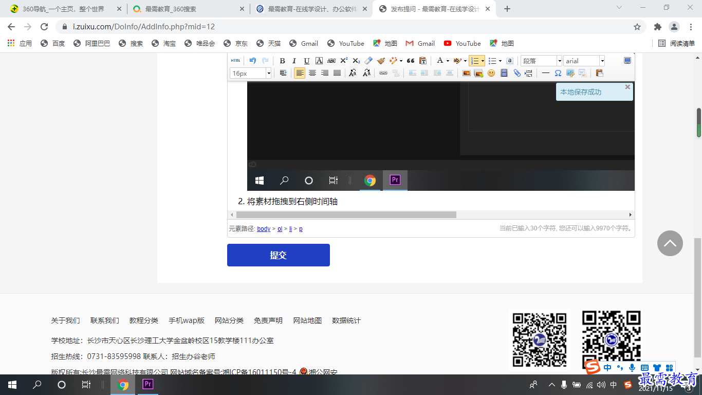Close the 本地保存成功 notification

[x=627, y=87]
